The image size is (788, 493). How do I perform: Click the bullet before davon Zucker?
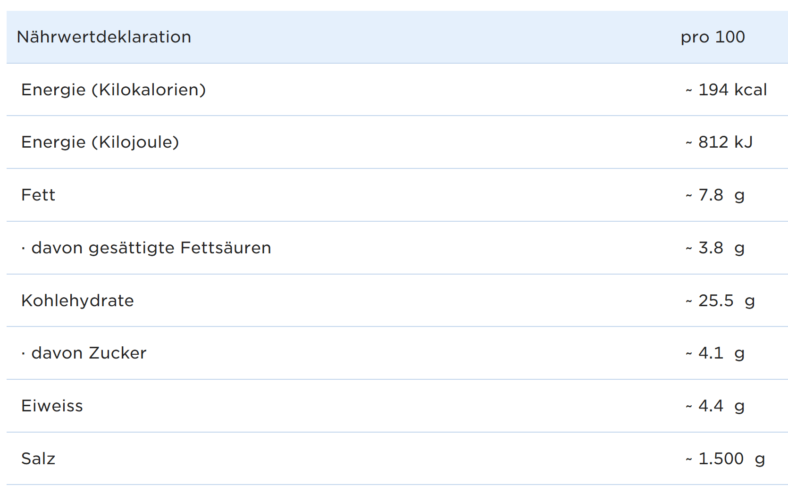23,353
